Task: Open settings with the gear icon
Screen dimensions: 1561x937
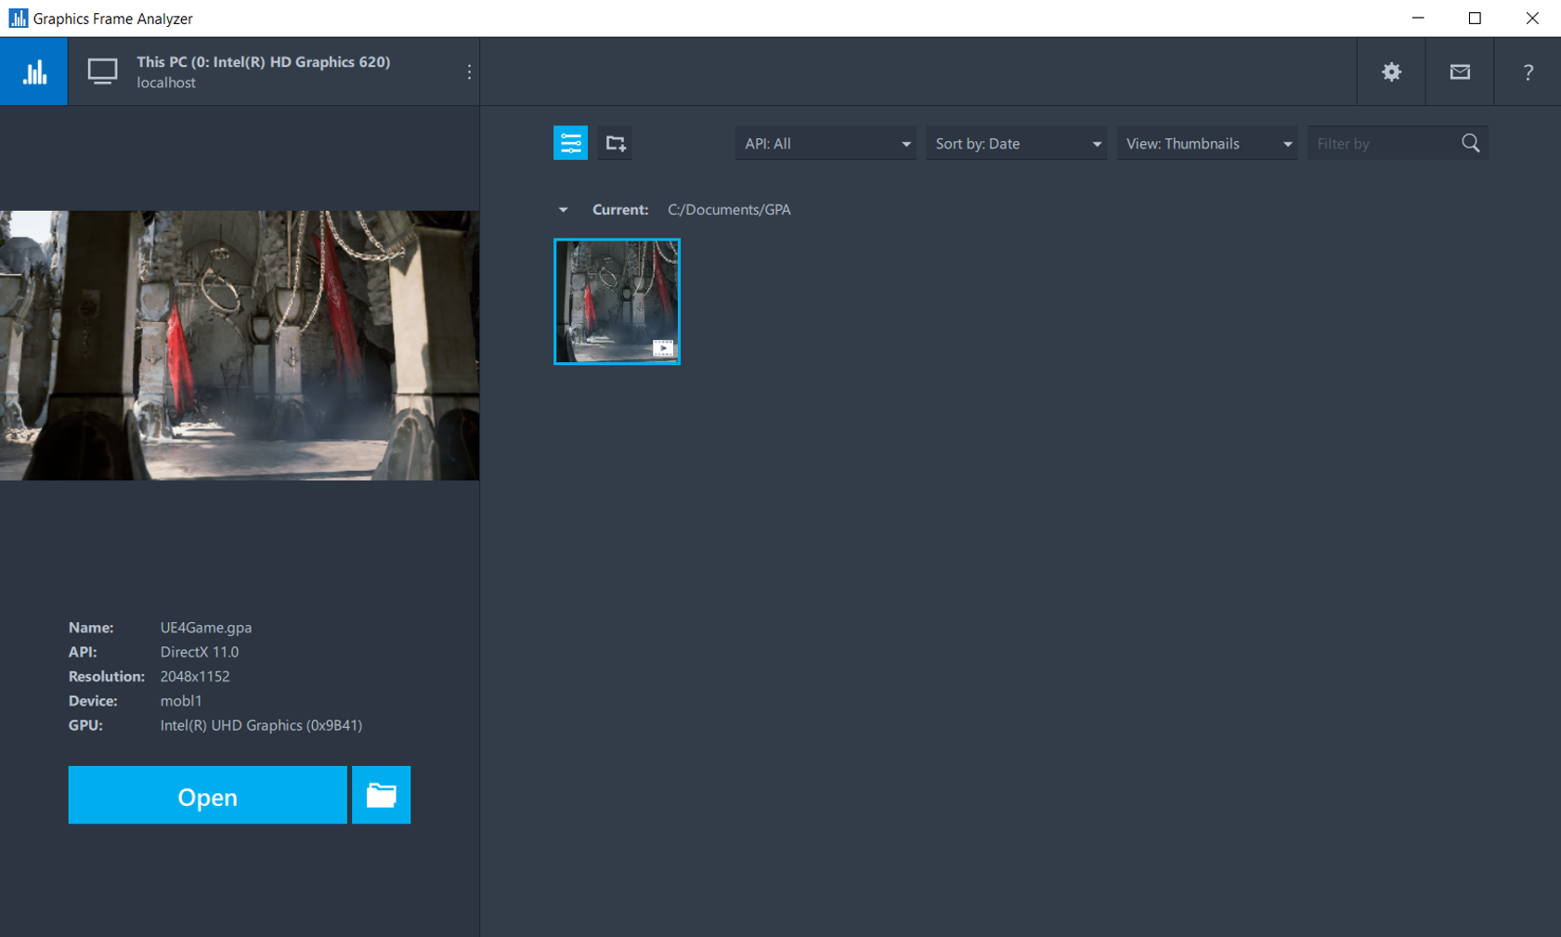Action: click(1391, 72)
